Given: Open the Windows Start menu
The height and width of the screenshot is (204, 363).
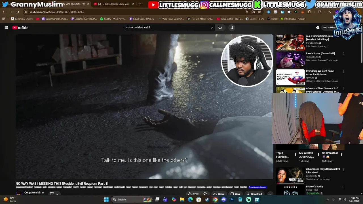Looking at the screenshot, I should pos(106,199).
